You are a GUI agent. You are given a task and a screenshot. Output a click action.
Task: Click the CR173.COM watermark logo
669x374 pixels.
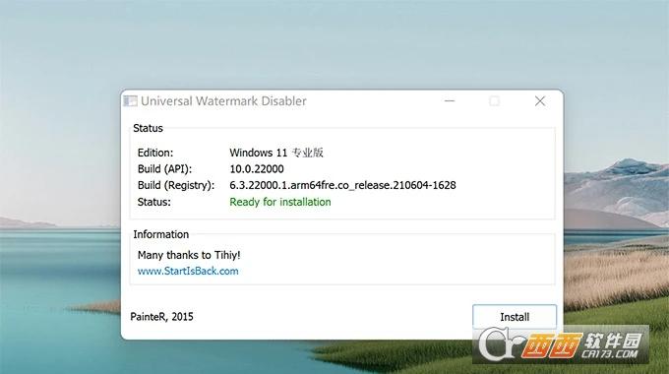pyautogui.click(x=561, y=345)
